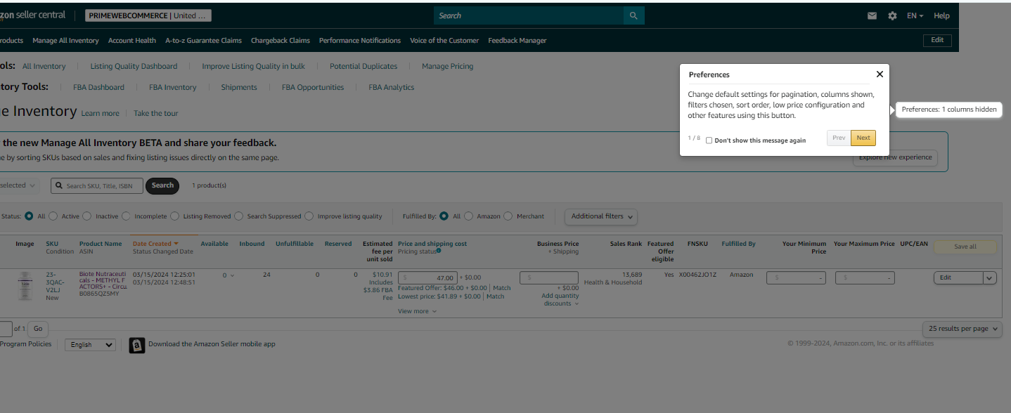Open the FBA Dashboard link

pos(98,87)
